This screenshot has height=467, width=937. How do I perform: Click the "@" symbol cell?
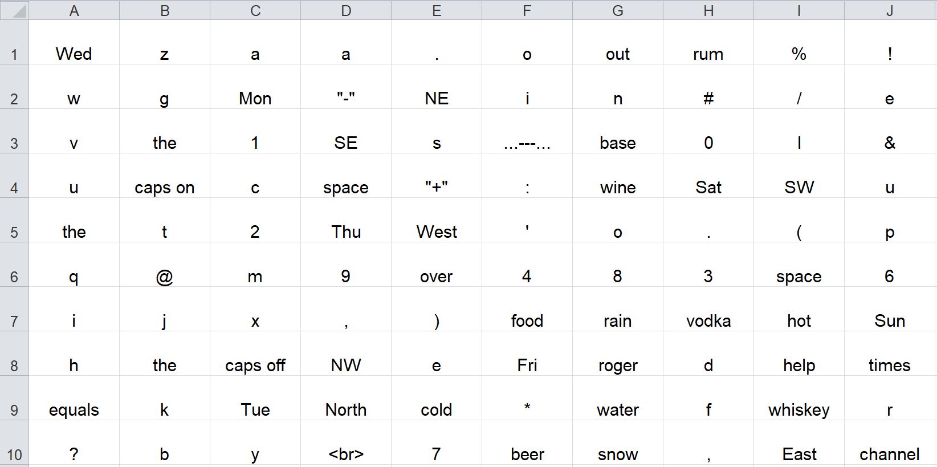tap(165, 265)
